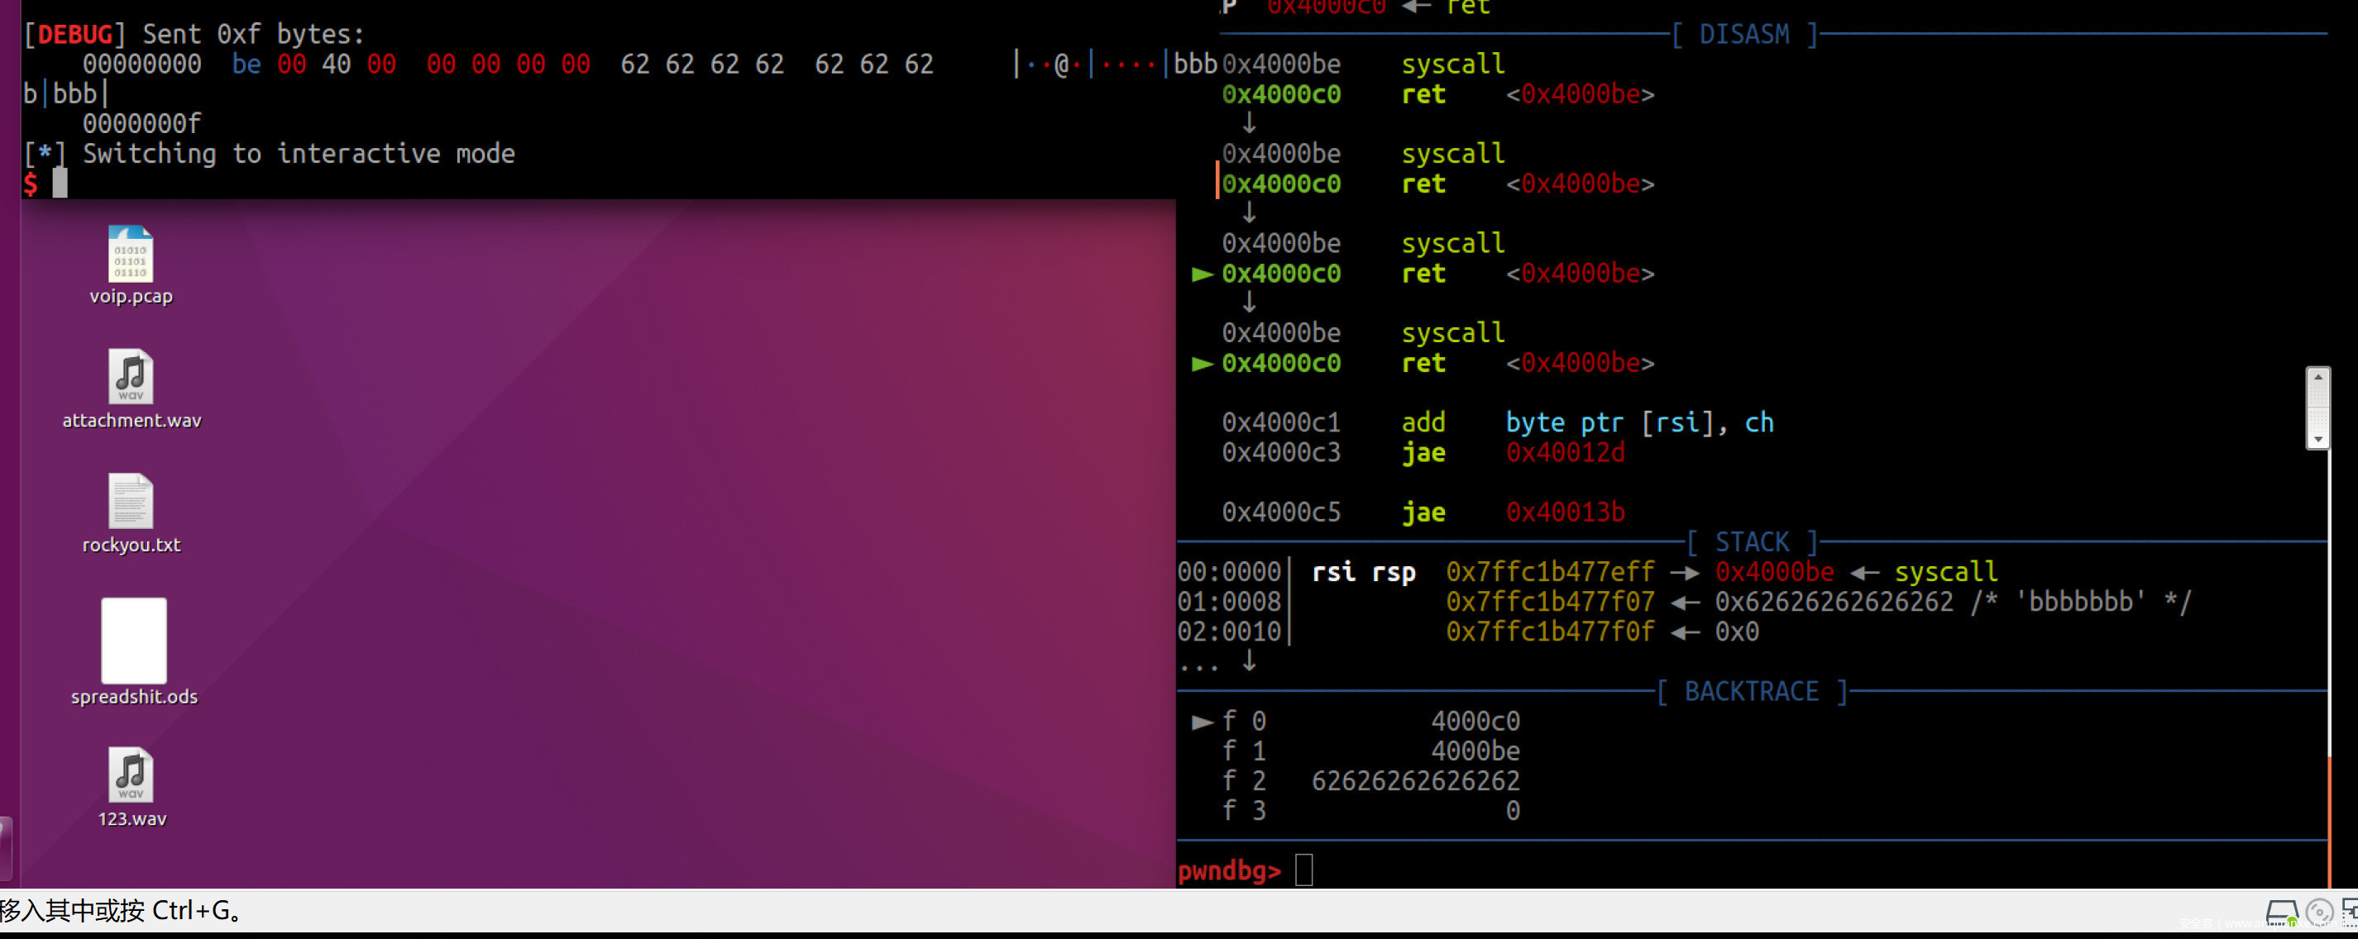This screenshot has height=939, width=2358.
Task: Select the spreadshit.ods spreadsheet icon
Action: [x=134, y=641]
